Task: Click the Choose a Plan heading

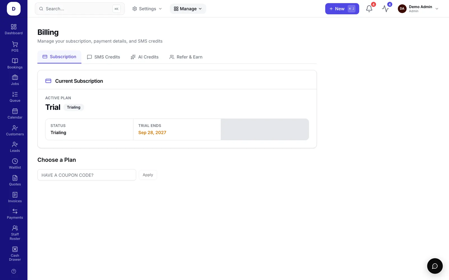Action: click(x=57, y=160)
